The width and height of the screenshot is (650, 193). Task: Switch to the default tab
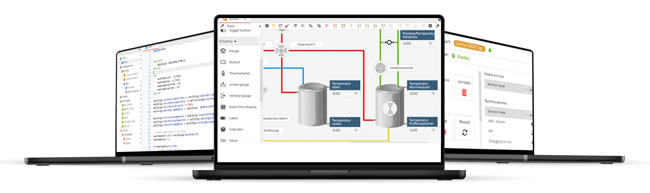(x=234, y=19)
